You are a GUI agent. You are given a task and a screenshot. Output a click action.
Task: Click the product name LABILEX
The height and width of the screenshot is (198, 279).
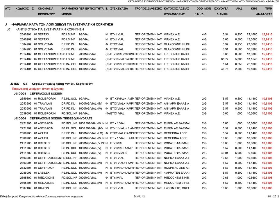coord(44,172)
